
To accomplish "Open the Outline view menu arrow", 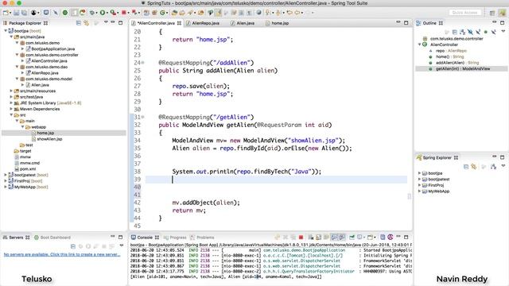I will (503, 31).
